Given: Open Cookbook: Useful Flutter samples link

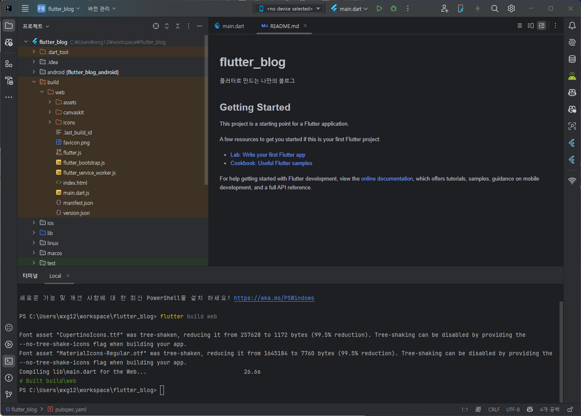Looking at the screenshot, I should coord(271,163).
